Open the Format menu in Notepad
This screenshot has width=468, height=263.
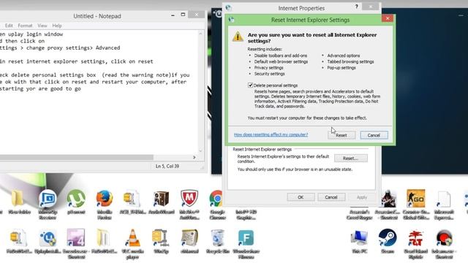25,26
